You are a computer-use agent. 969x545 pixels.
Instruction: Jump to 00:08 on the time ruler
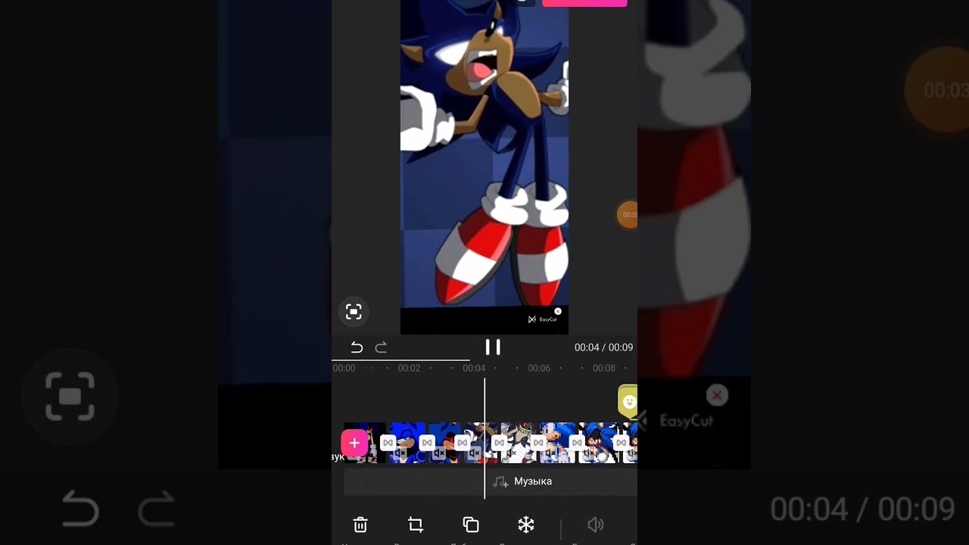[604, 369]
